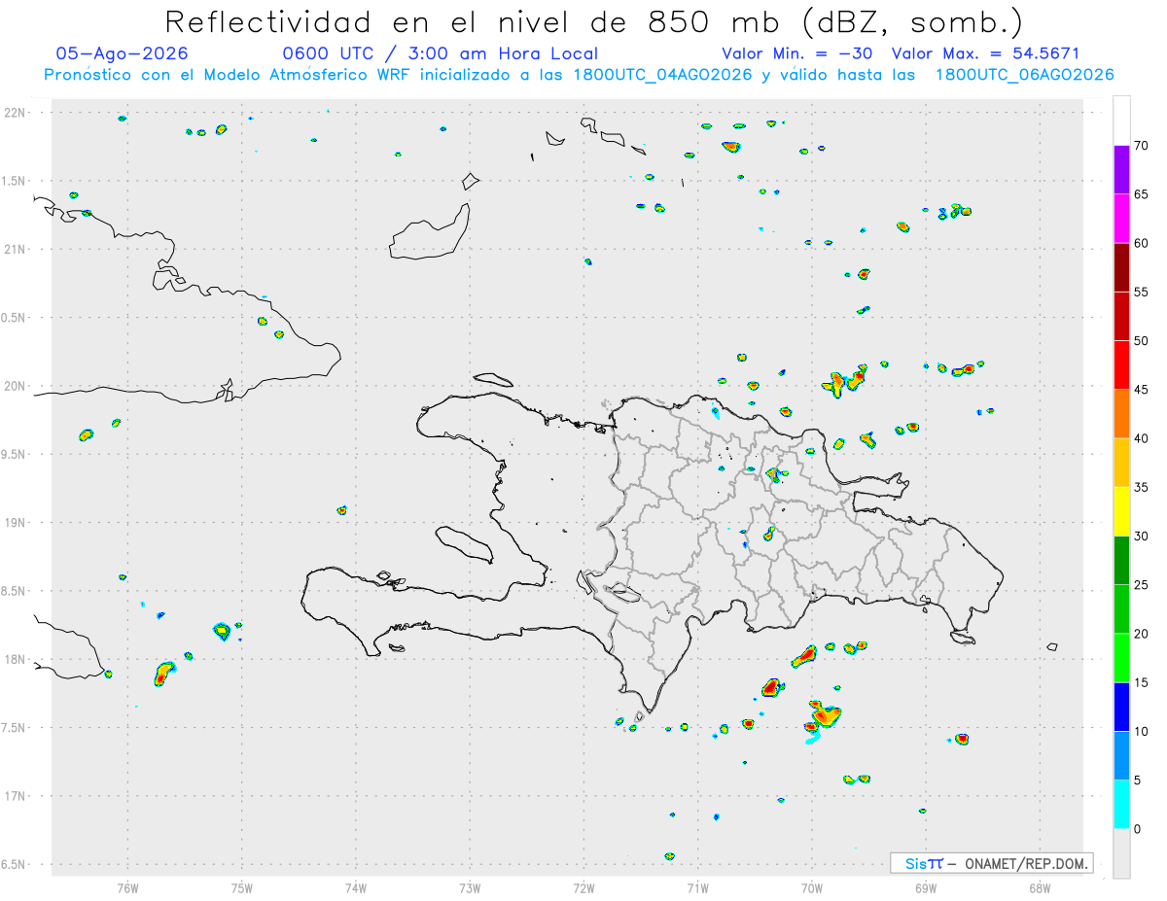This screenshot has width=1167, height=901.
Task: Click the colorbar label "45"
Action: pyautogui.click(x=1141, y=390)
